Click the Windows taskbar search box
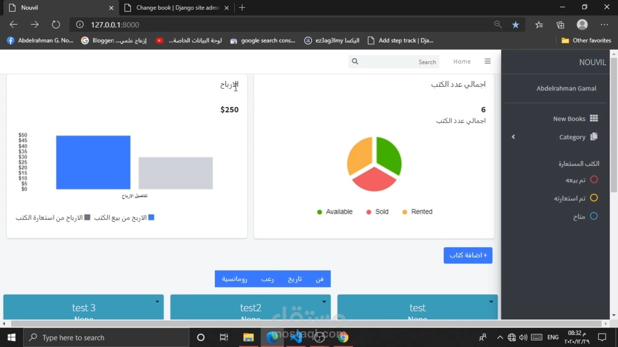Screen dimensions: 618x347 [106, 337]
